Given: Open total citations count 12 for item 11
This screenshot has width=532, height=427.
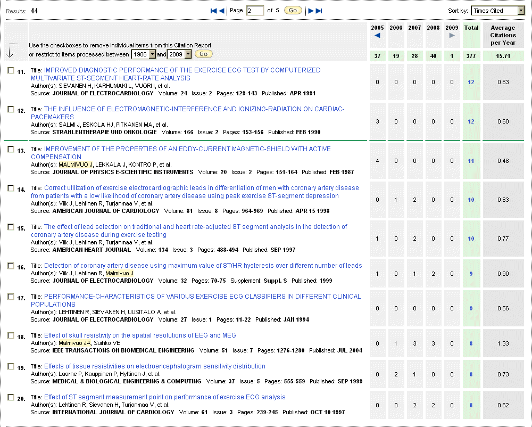Looking at the screenshot, I should (471, 82).
